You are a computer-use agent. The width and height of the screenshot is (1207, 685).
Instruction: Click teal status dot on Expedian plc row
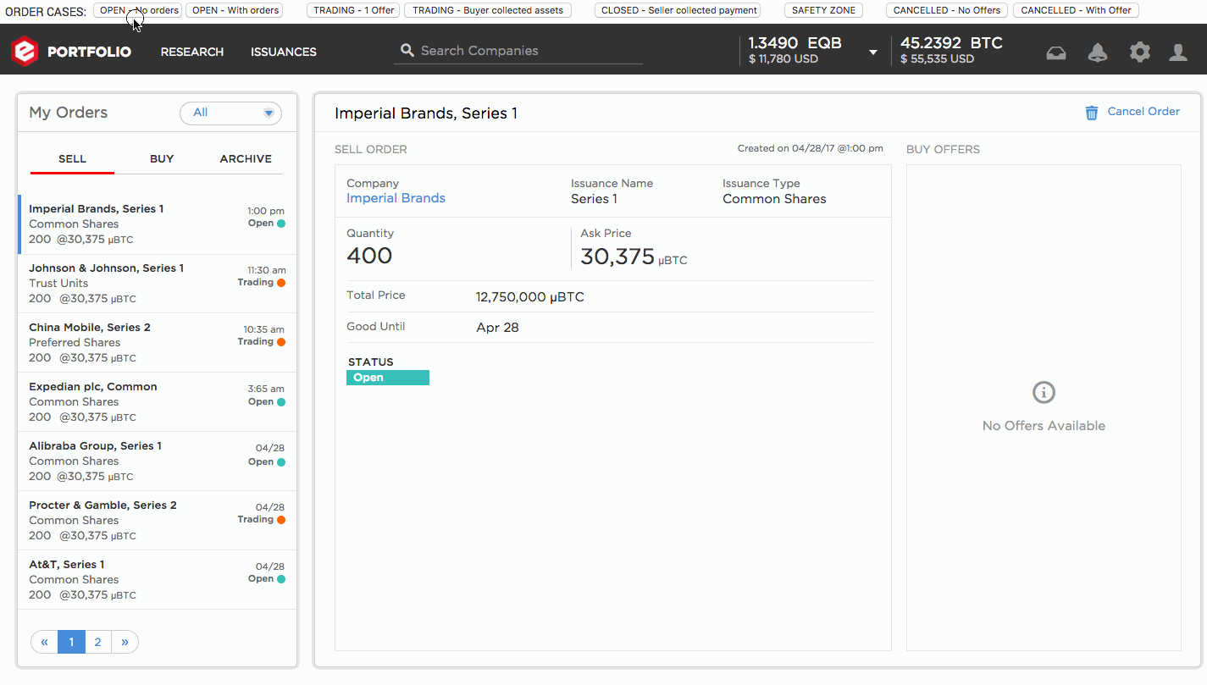[281, 402]
